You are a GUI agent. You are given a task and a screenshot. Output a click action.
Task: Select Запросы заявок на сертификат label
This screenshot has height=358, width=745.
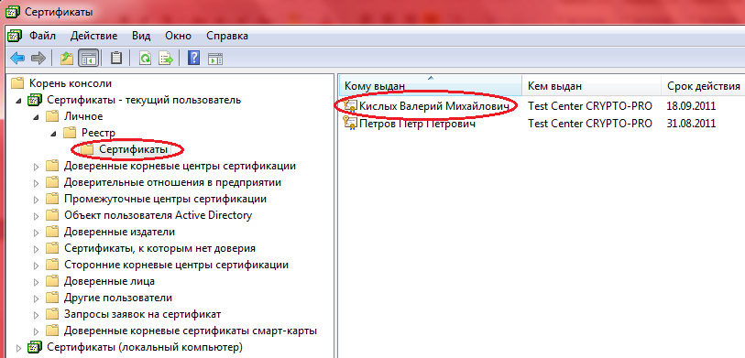[143, 314]
